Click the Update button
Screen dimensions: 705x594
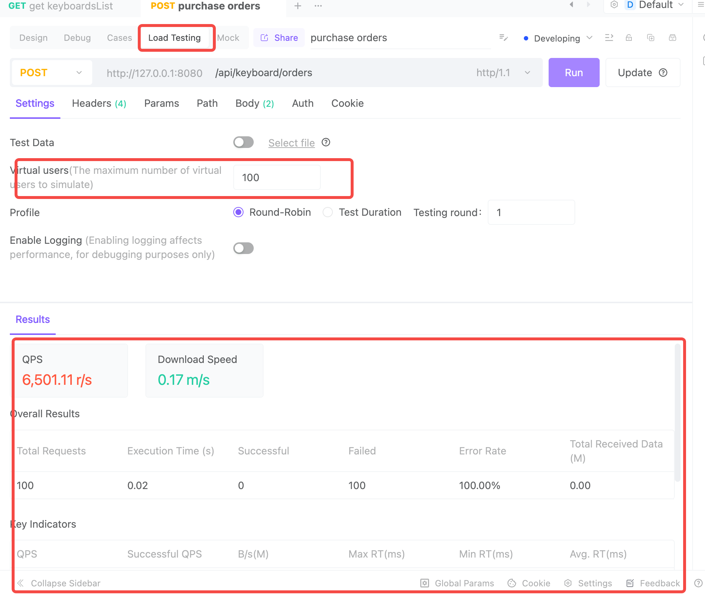point(643,73)
